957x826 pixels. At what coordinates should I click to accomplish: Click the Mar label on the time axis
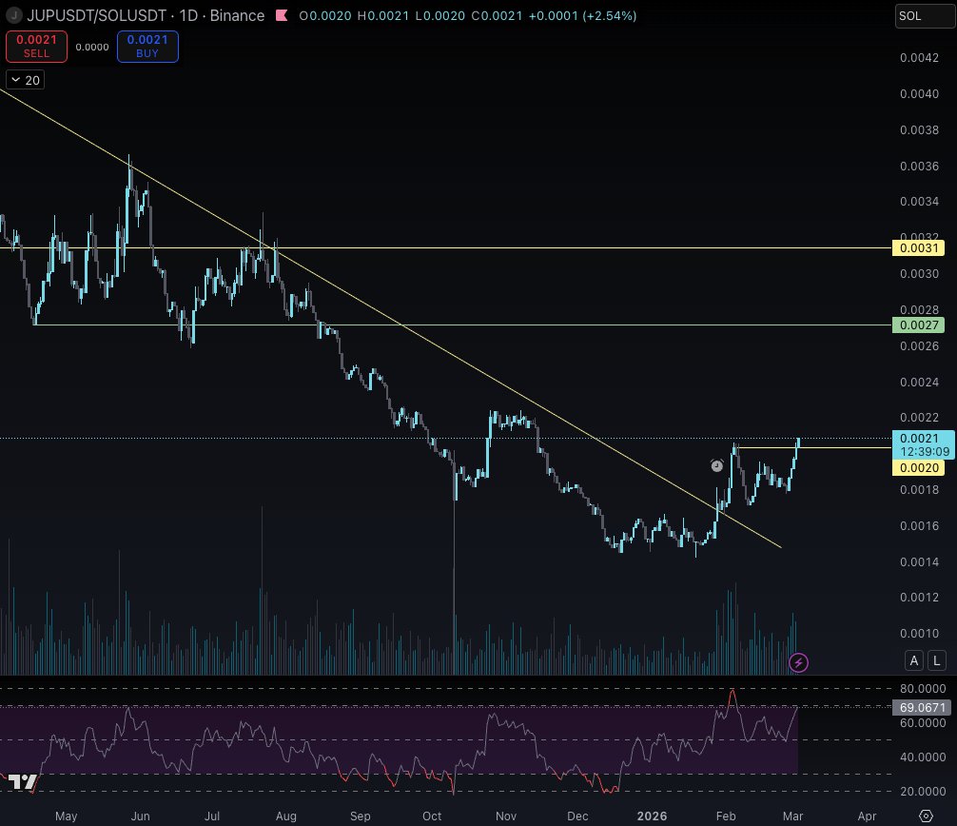point(792,816)
